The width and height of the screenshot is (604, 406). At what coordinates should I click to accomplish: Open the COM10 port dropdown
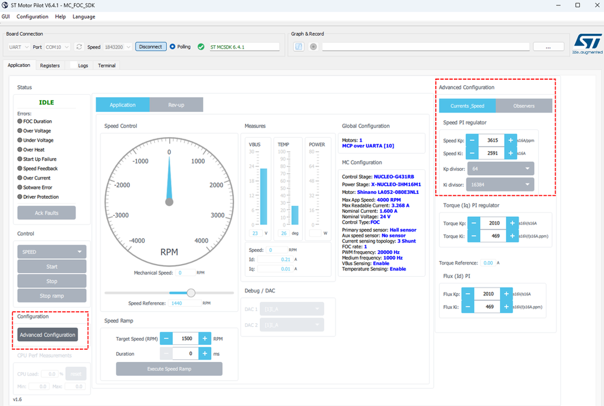(57, 47)
